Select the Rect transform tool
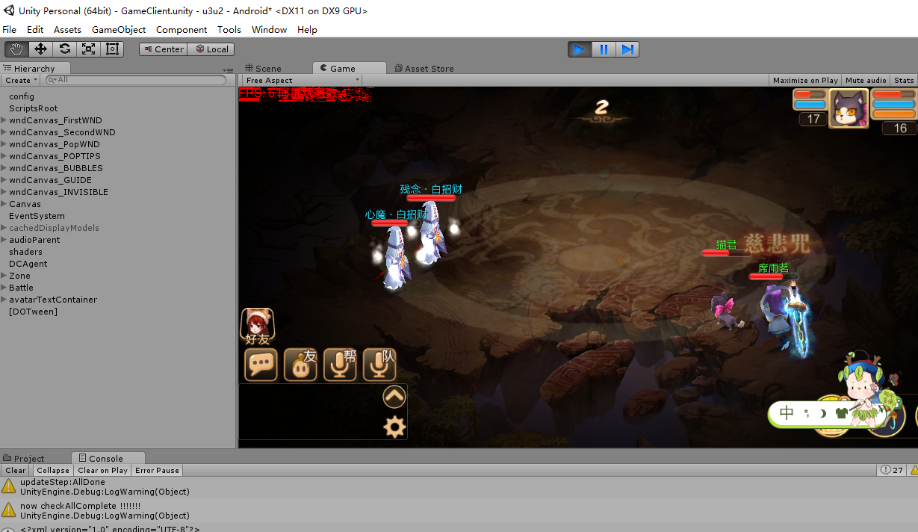 (112, 49)
